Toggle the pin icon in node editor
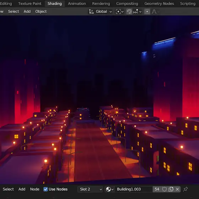The image size is (199, 199). click(185, 189)
